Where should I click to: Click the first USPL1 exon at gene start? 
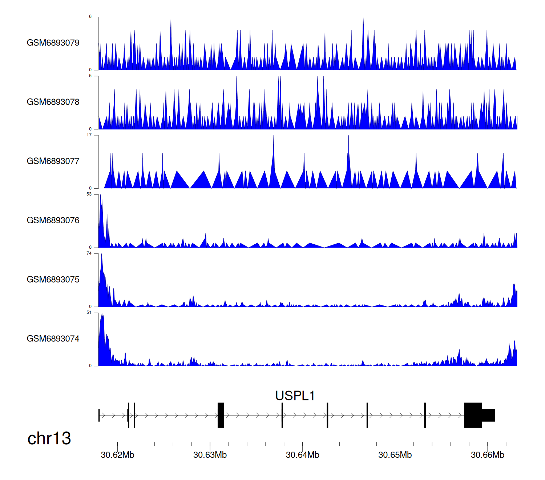coord(99,415)
